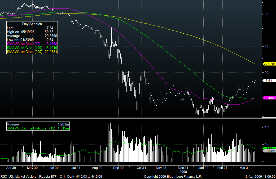Click the magenta 13.4958 price label
The image size is (276, 179).
(269, 98)
